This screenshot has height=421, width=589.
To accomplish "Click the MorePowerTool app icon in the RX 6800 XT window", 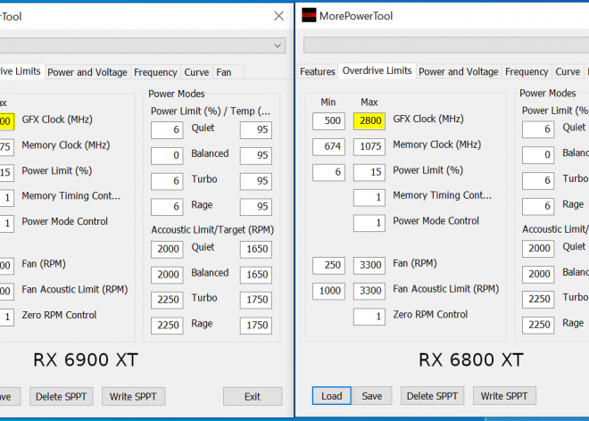I will (x=309, y=15).
